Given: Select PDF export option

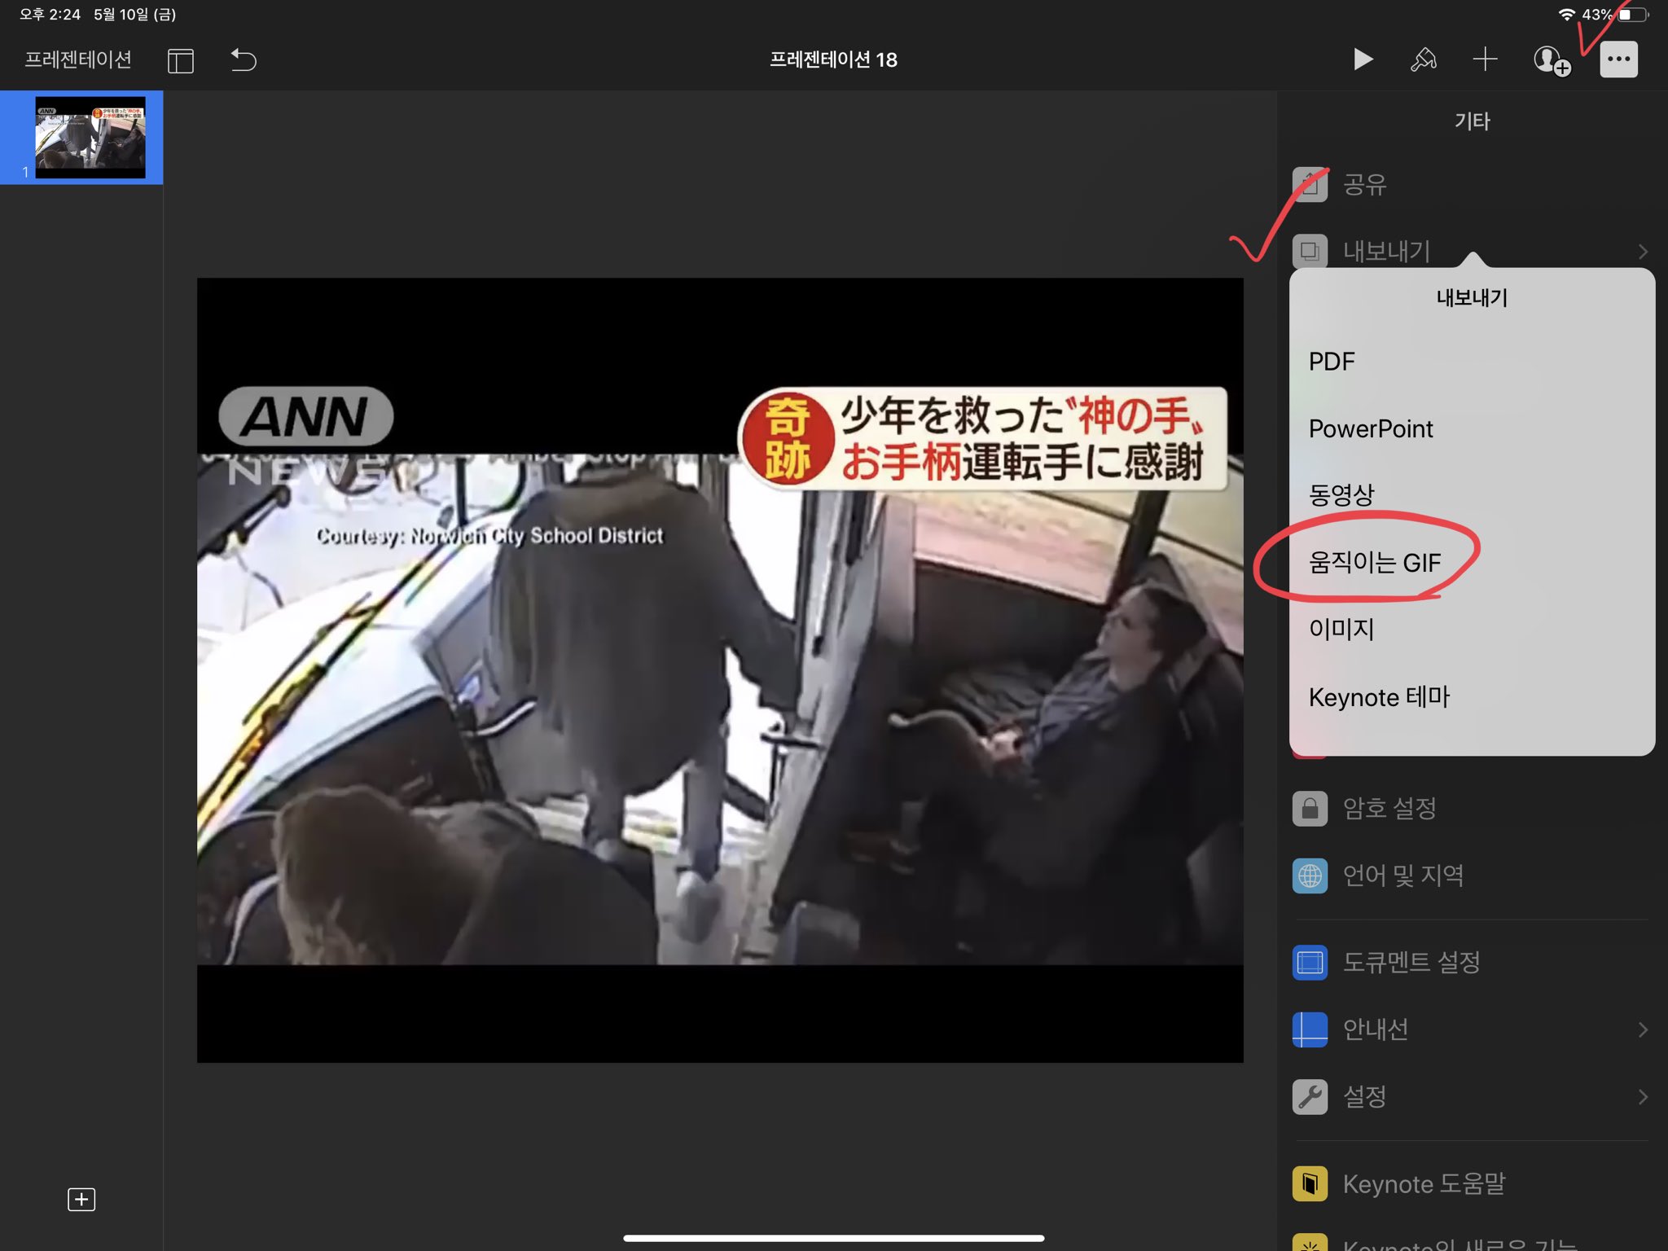Looking at the screenshot, I should (1332, 362).
